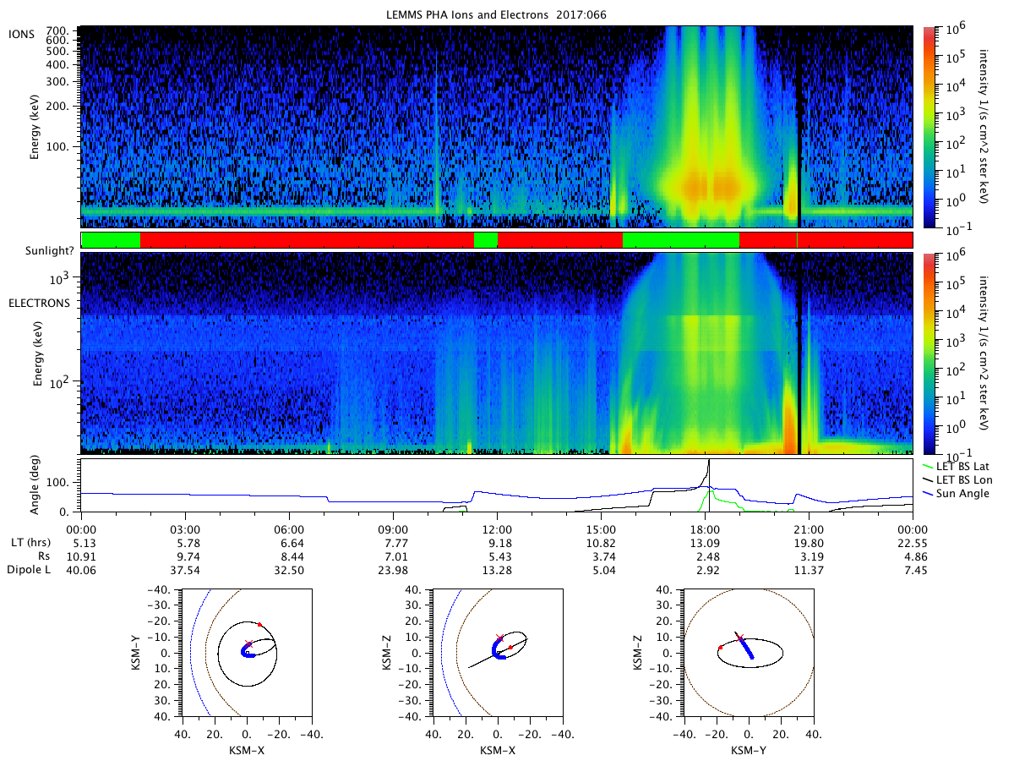Click the electrons intensity color bar
This screenshot has width=1014, height=761.
pyautogui.click(x=930, y=353)
